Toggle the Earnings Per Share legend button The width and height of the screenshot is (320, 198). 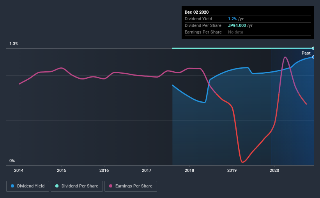[x=131, y=186]
